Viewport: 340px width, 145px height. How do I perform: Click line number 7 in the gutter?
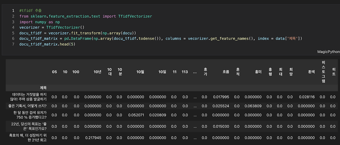(x=13, y=44)
